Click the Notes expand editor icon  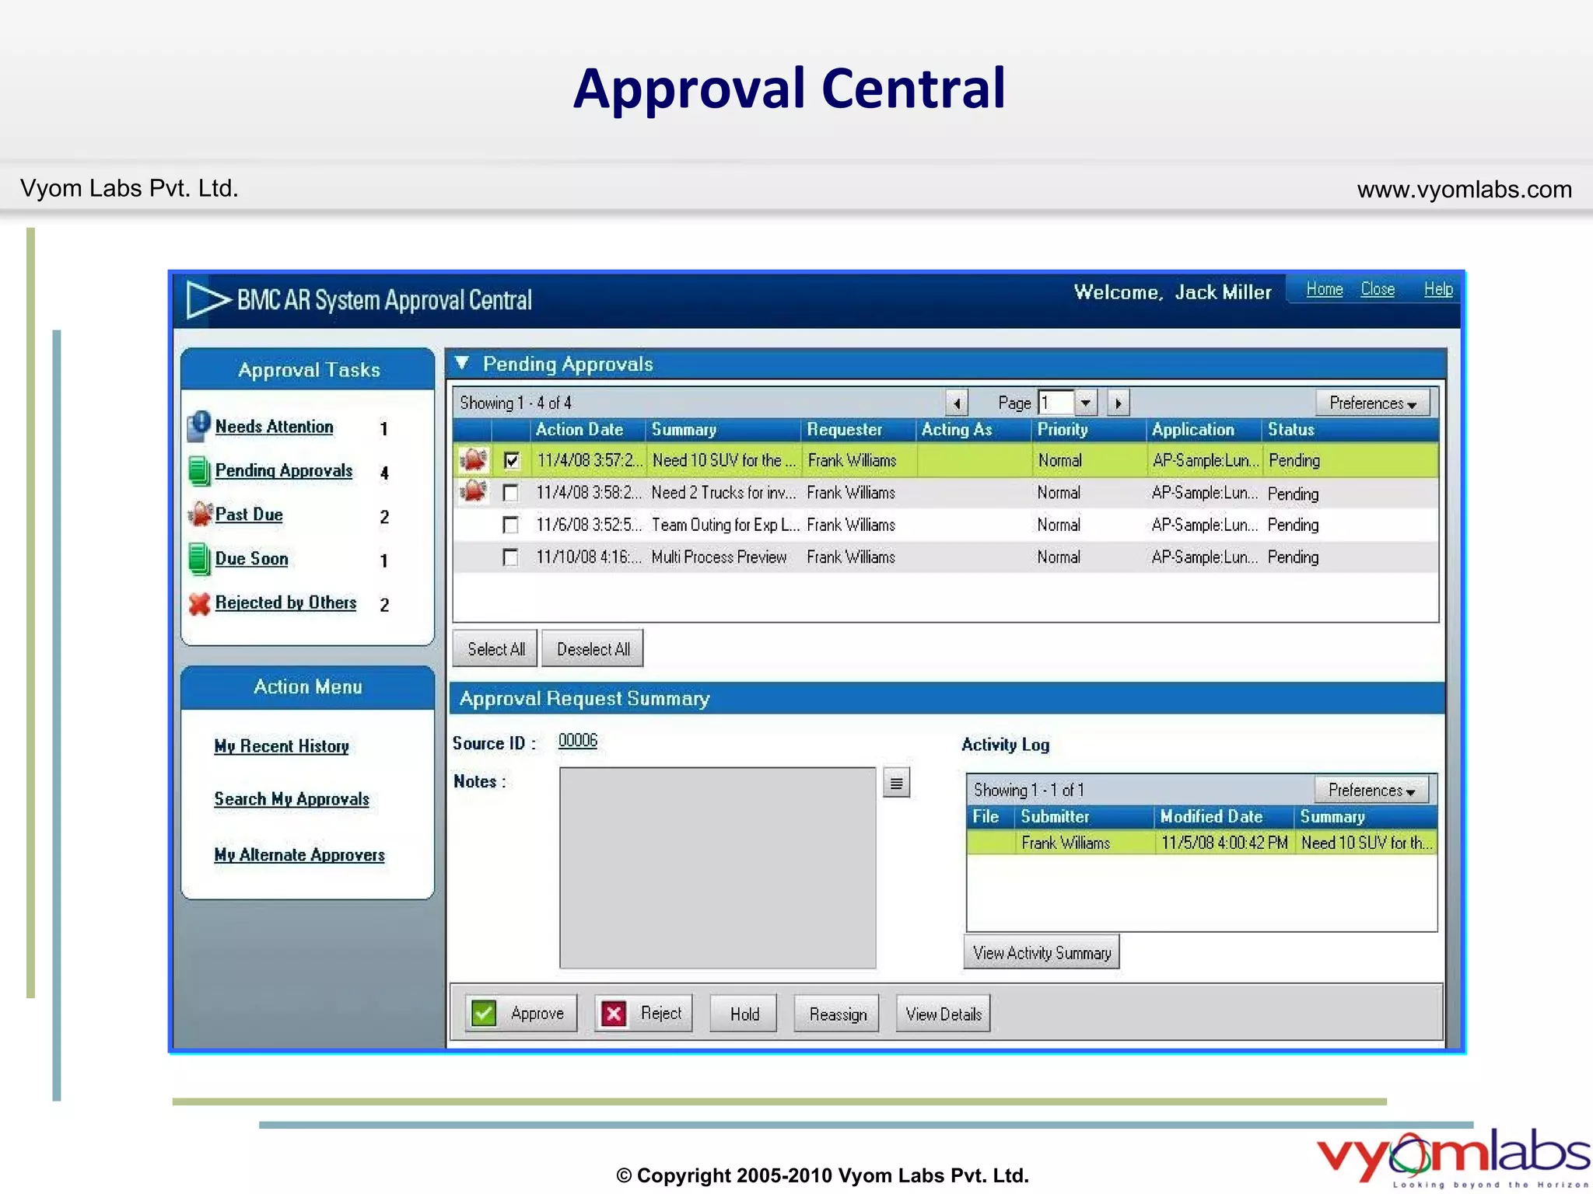(896, 783)
